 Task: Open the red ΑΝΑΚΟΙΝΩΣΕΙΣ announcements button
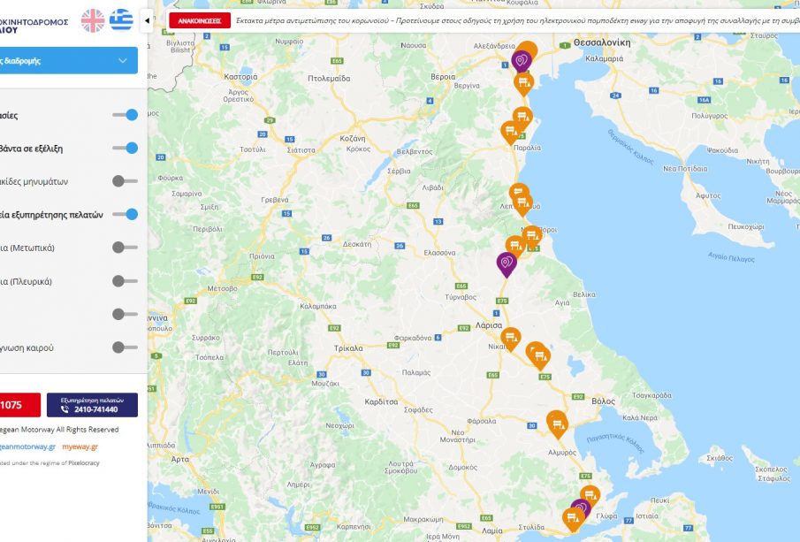coord(199,20)
